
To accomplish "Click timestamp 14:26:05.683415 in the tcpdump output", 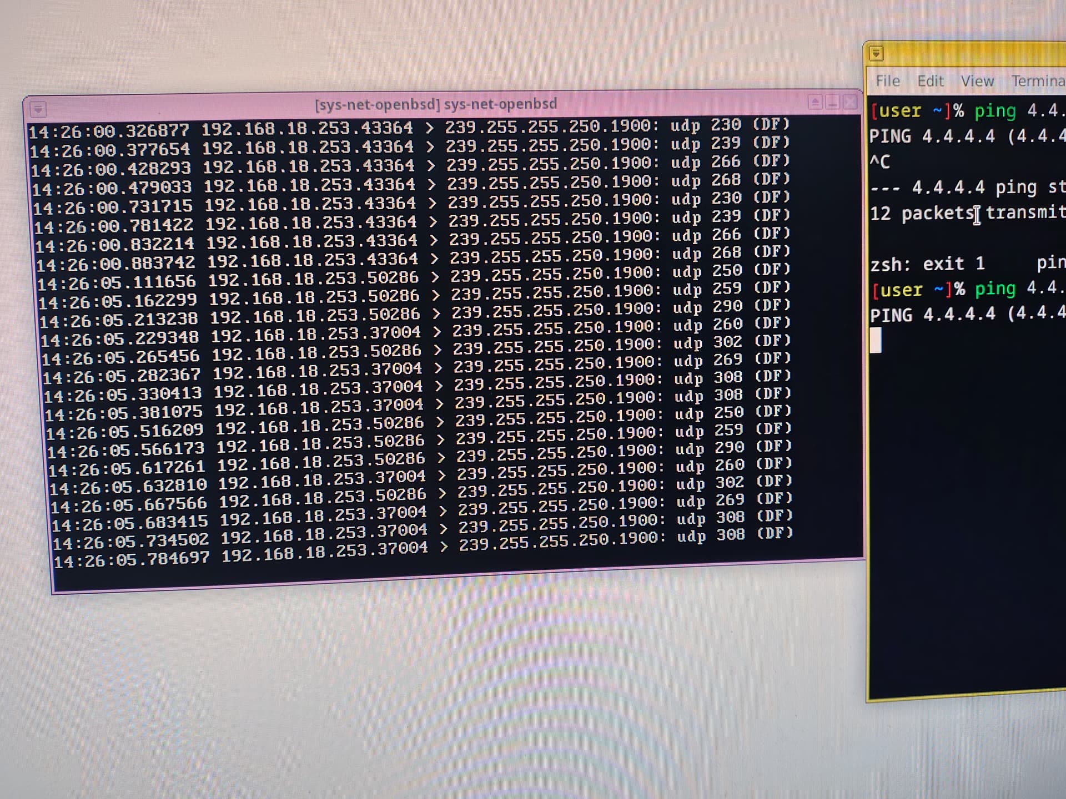I will pos(130,524).
